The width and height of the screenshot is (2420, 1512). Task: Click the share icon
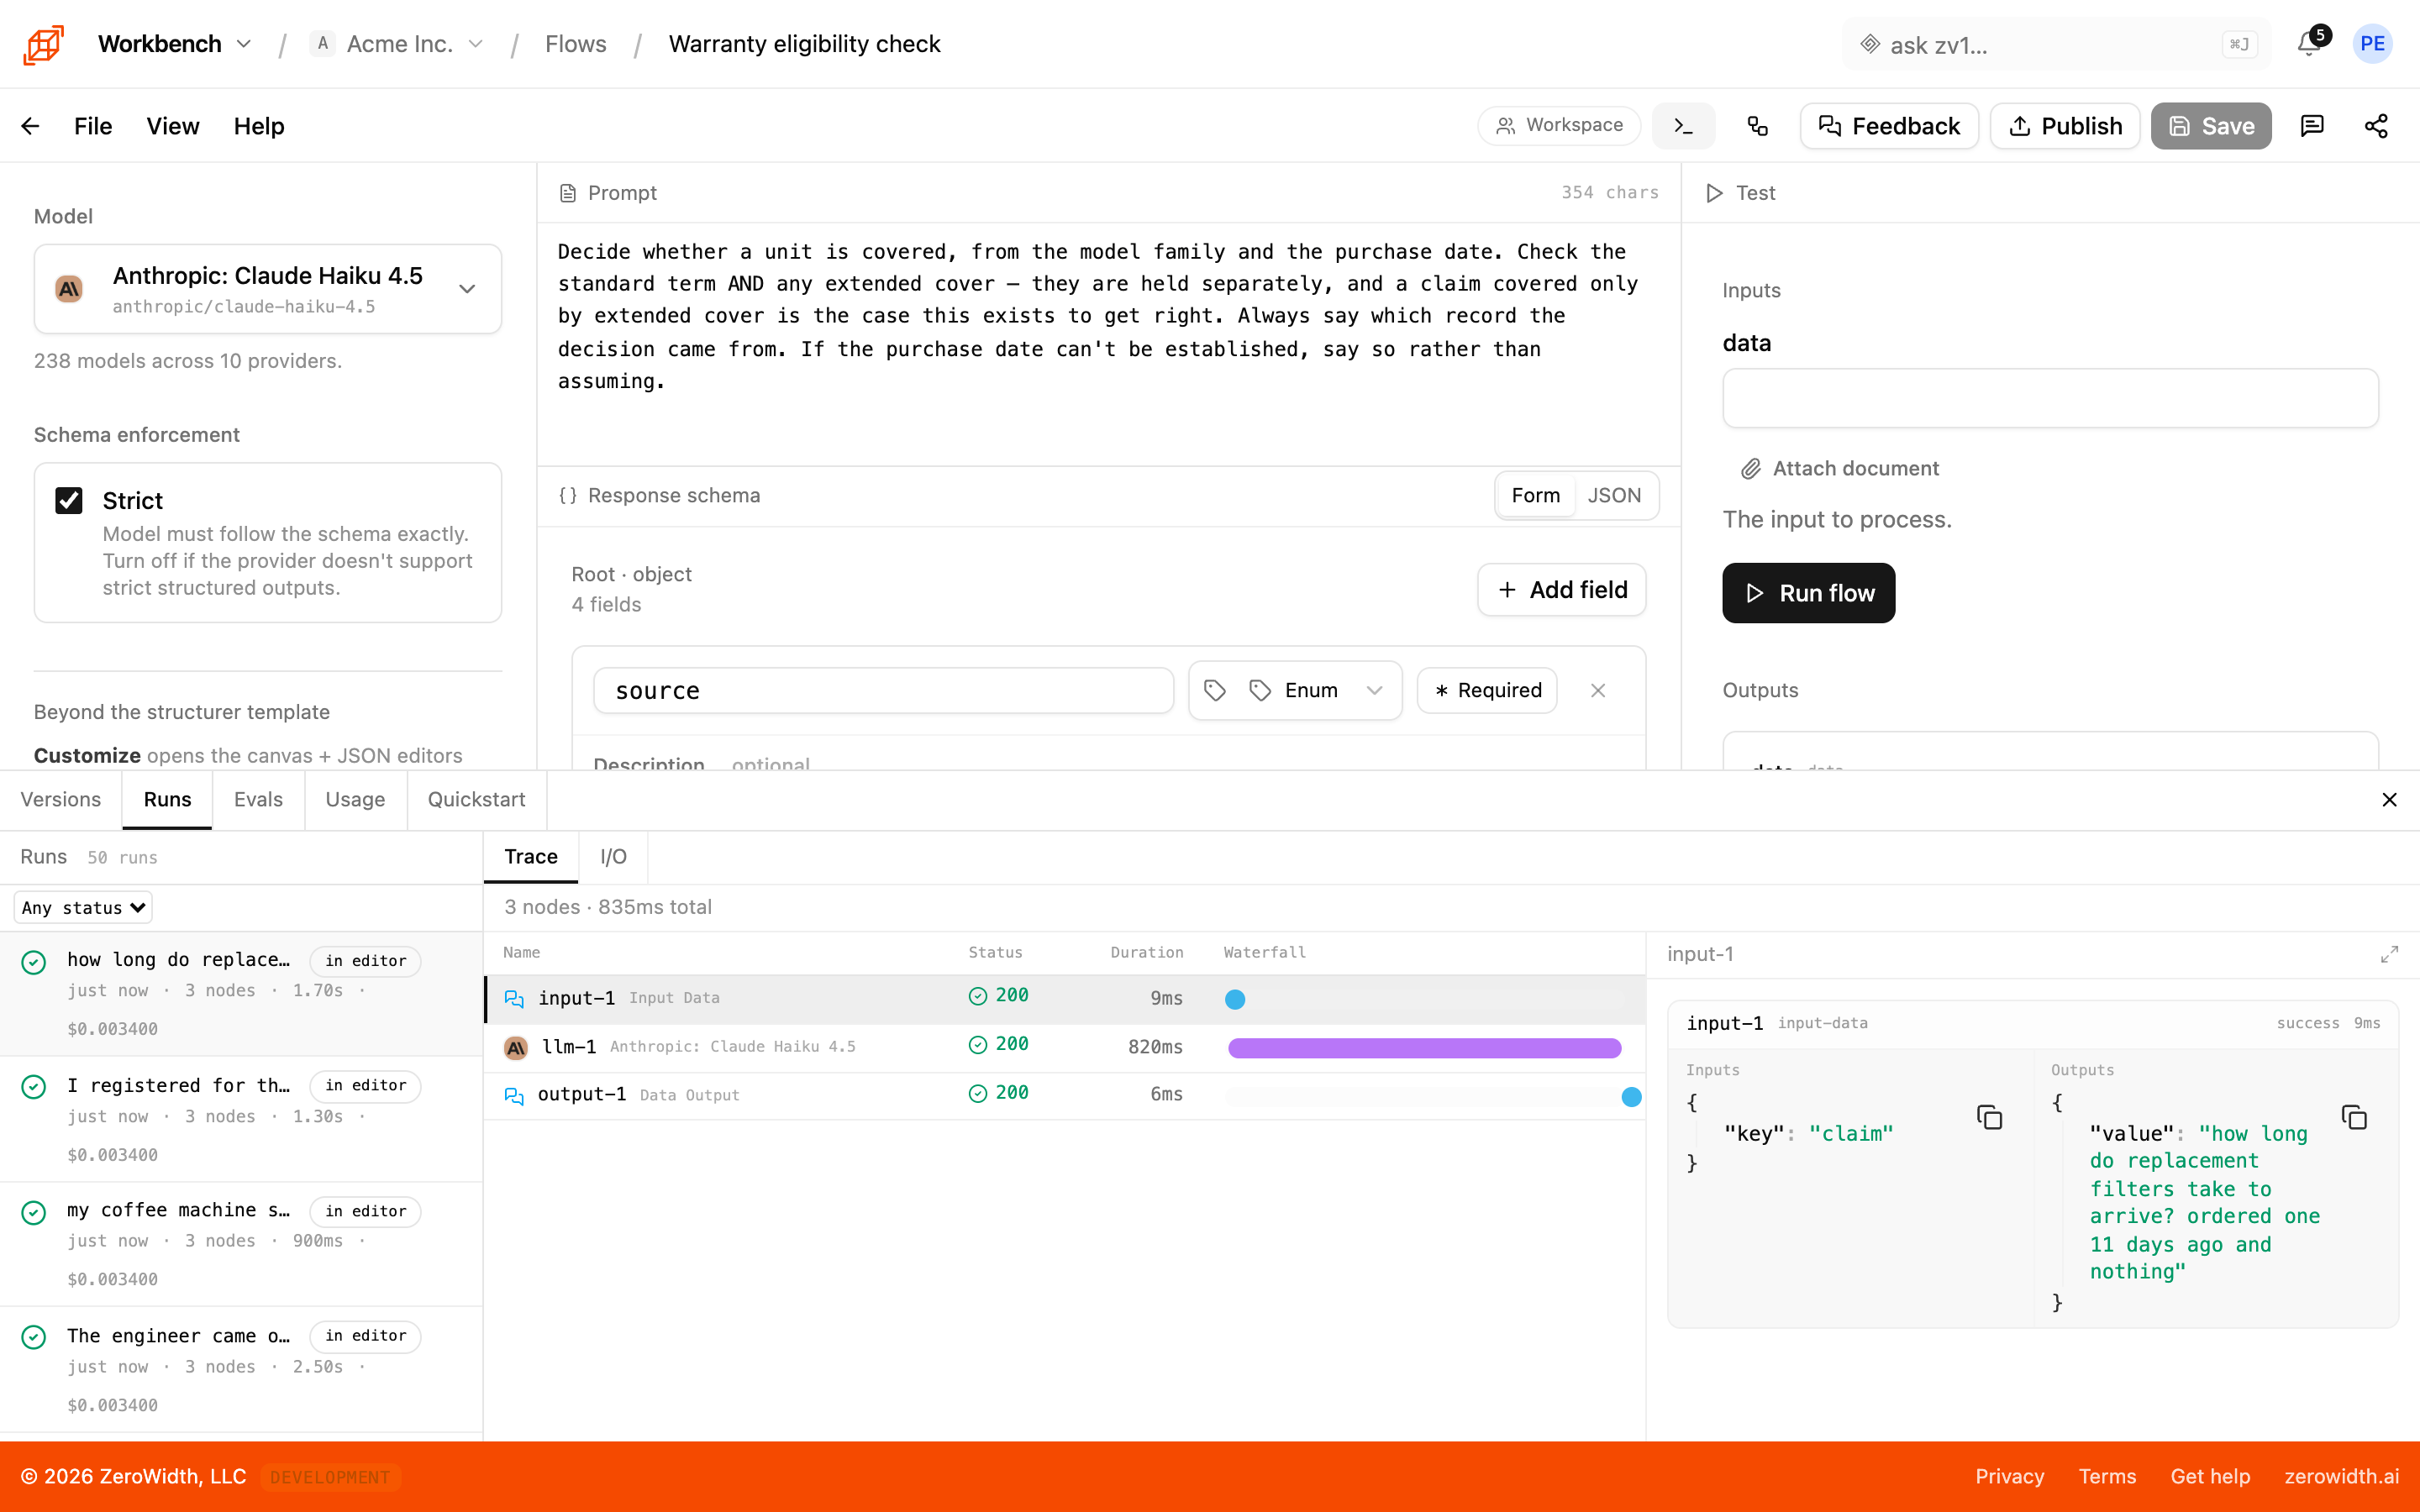[2376, 126]
